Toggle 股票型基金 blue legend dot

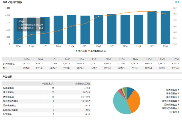point(178,90)
